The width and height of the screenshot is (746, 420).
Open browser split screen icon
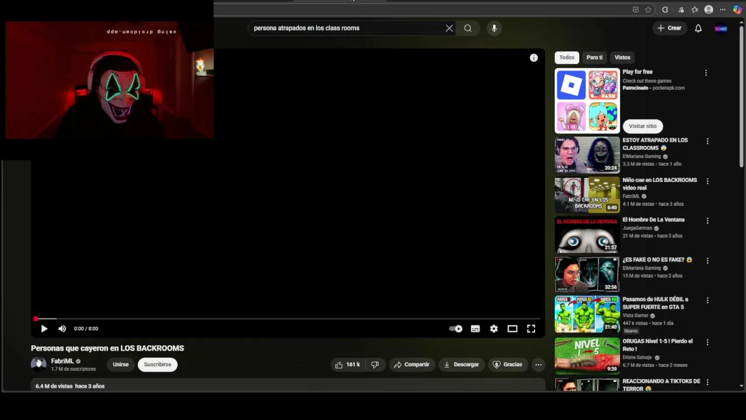click(x=636, y=9)
